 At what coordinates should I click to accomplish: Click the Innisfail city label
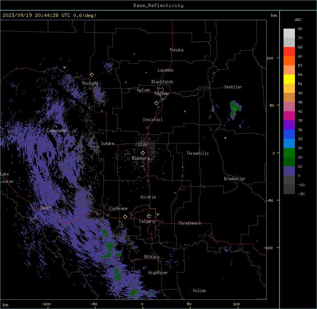tap(153, 120)
